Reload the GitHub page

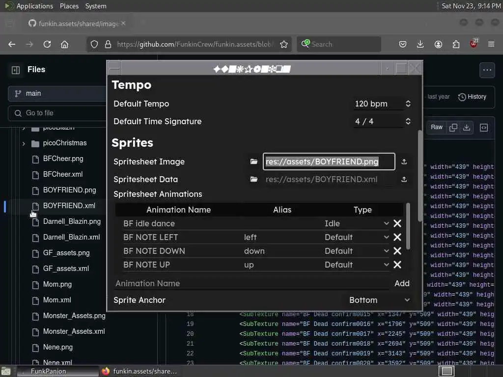(x=47, y=44)
